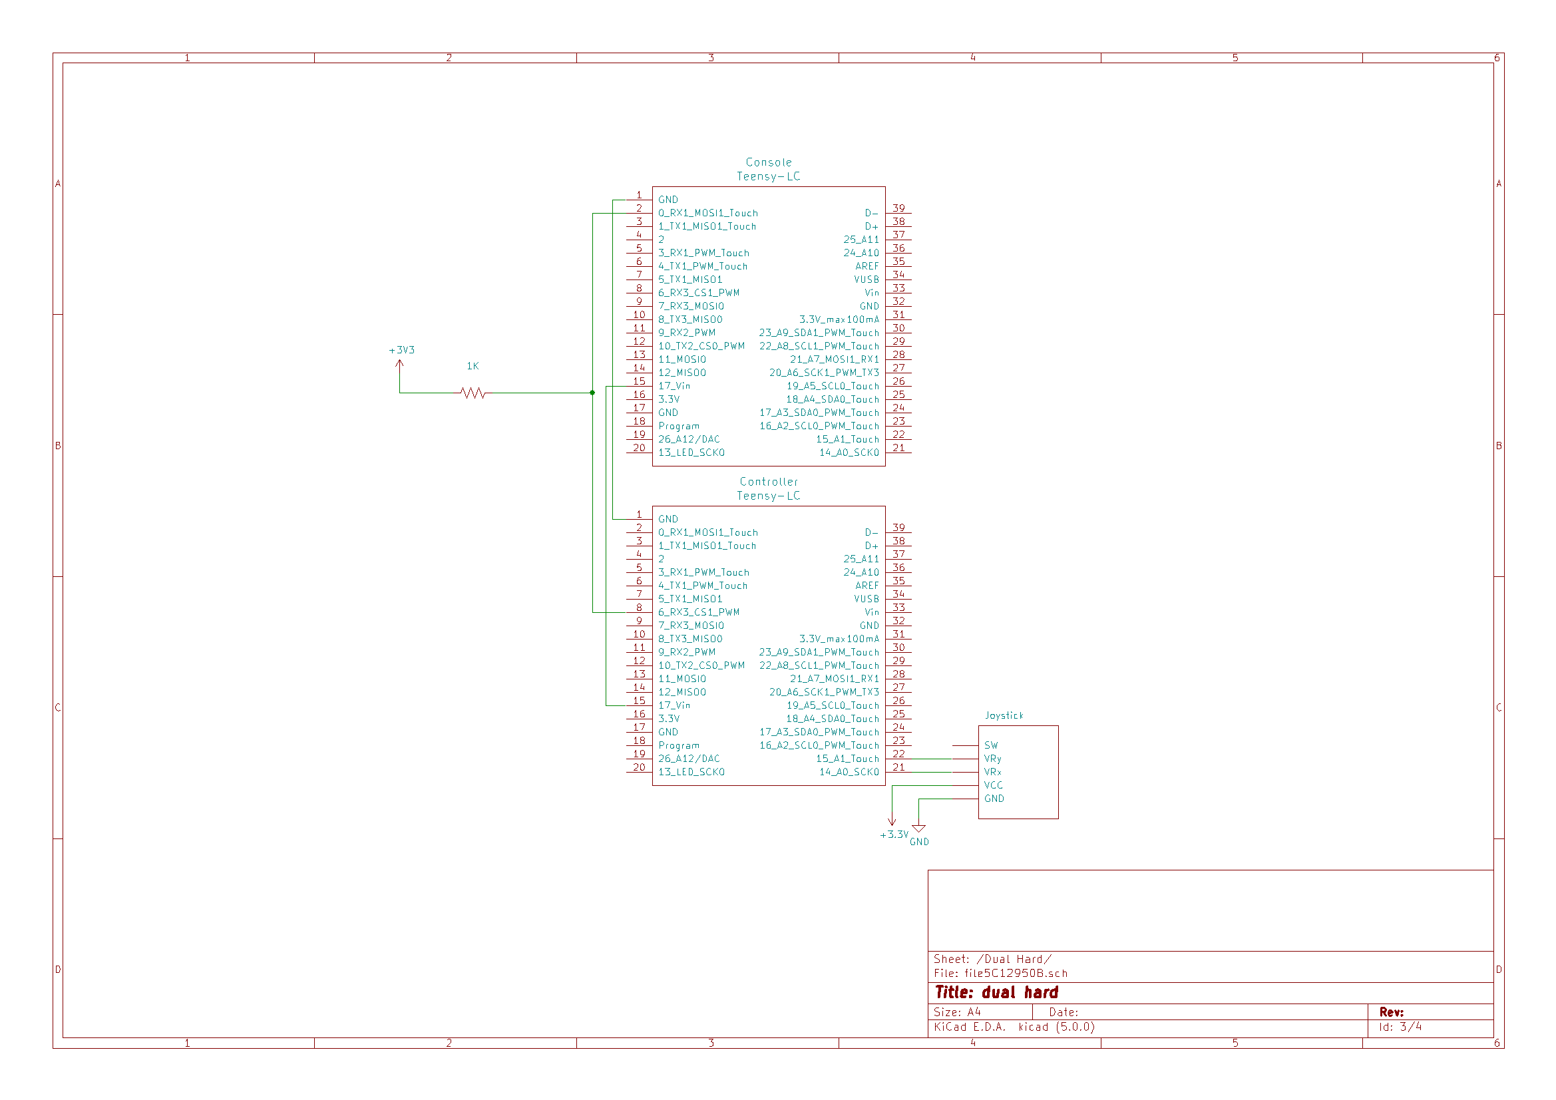
Task: Click the Joystick VRy pin label
Action: point(993,759)
